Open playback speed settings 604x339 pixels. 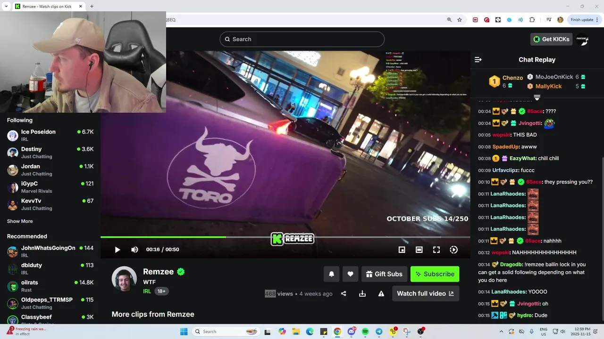pyautogui.click(x=453, y=250)
